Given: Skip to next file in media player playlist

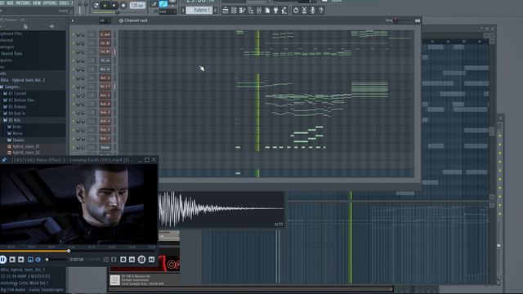Looking at the screenshot, I should pyautogui.click(x=151, y=260).
